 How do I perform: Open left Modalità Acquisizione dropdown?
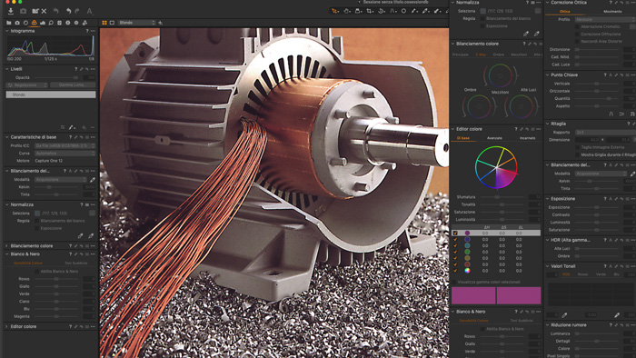[61, 179]
